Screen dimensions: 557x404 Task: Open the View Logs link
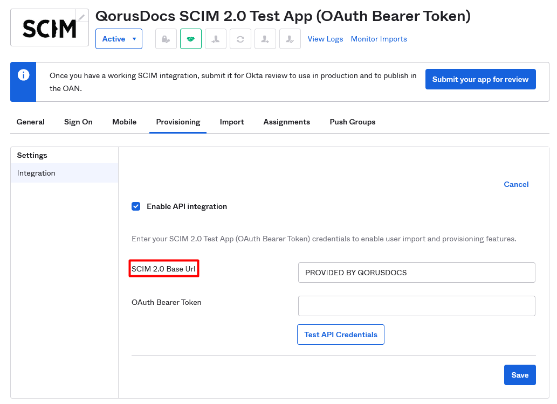(325, 39)
